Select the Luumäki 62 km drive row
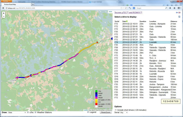Screen dimensions: 183x117 (x=147, y=74)
